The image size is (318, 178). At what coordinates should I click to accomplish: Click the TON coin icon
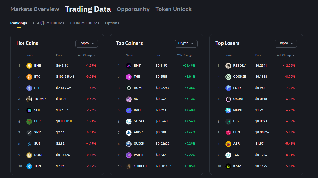pyautogui.click(x=29, y=166)
